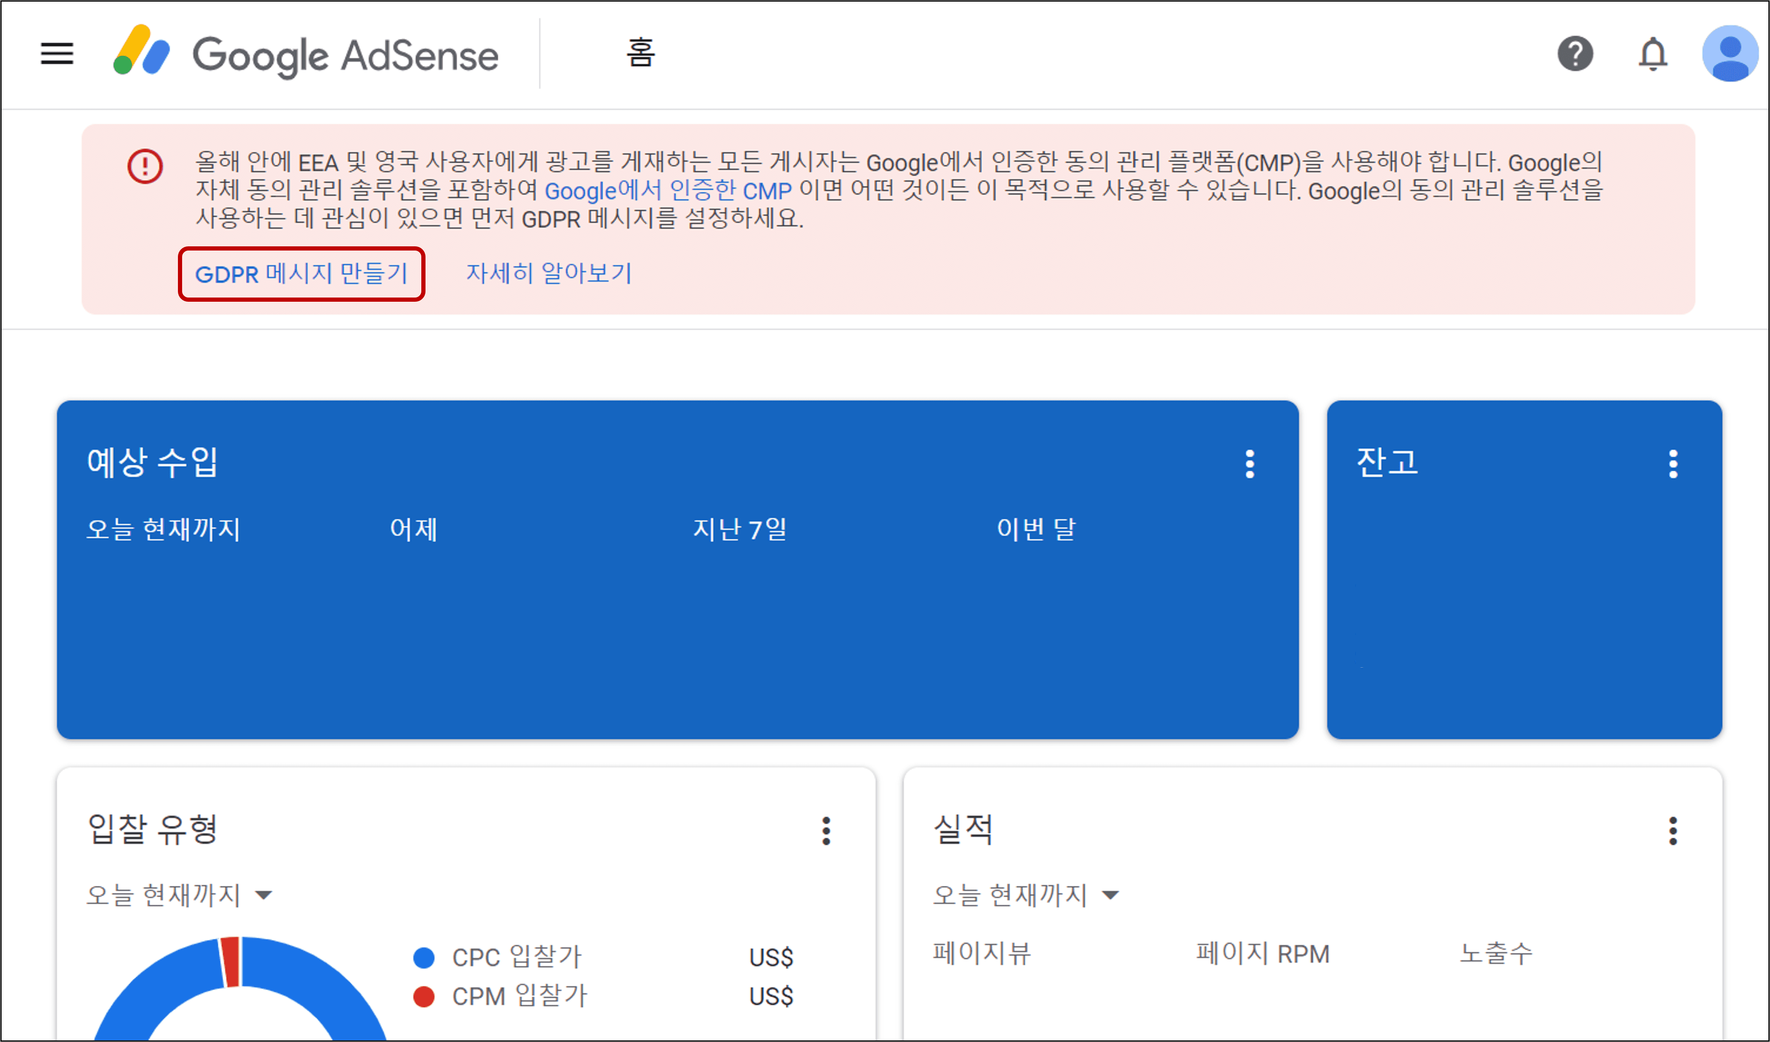This screenshot has height=1042, width=1770.
Task: Click 'GDPR 메시지 만들기' link
Action: tap(301, 273)
